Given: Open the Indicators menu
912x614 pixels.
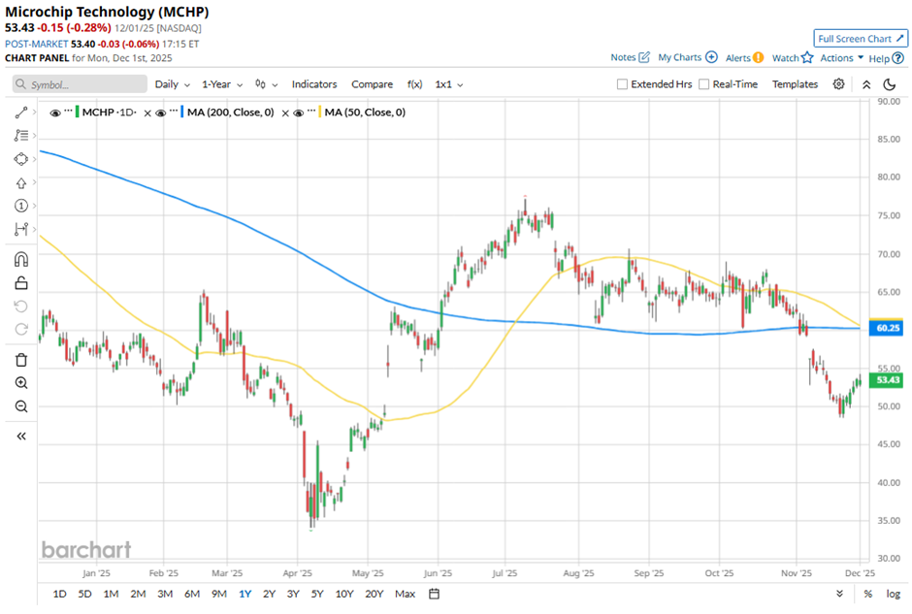Looking at the screenshot, I should 314,84.
